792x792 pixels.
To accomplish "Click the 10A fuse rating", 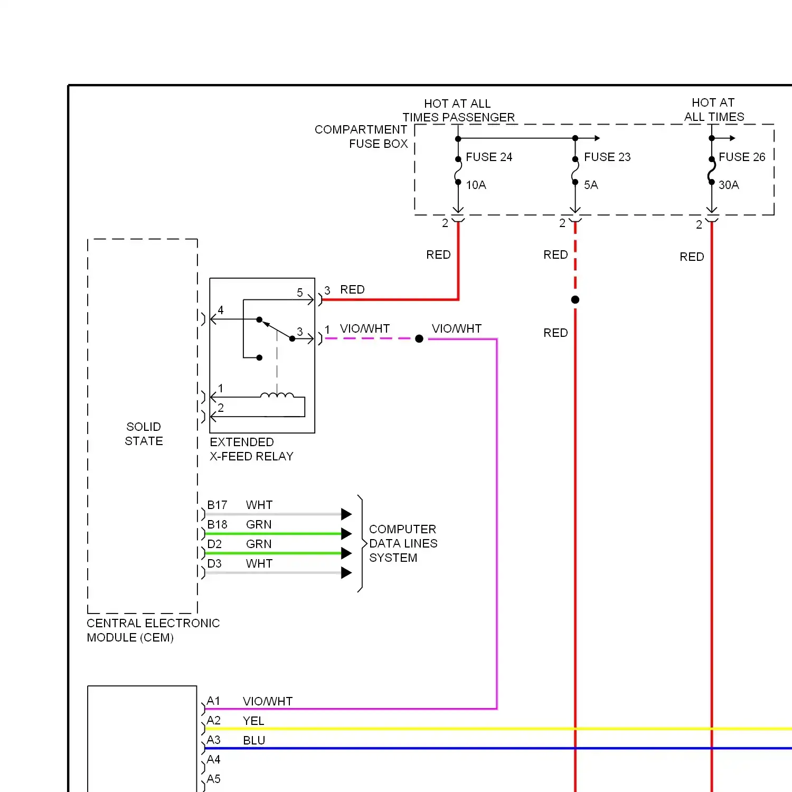I will 476,185.
